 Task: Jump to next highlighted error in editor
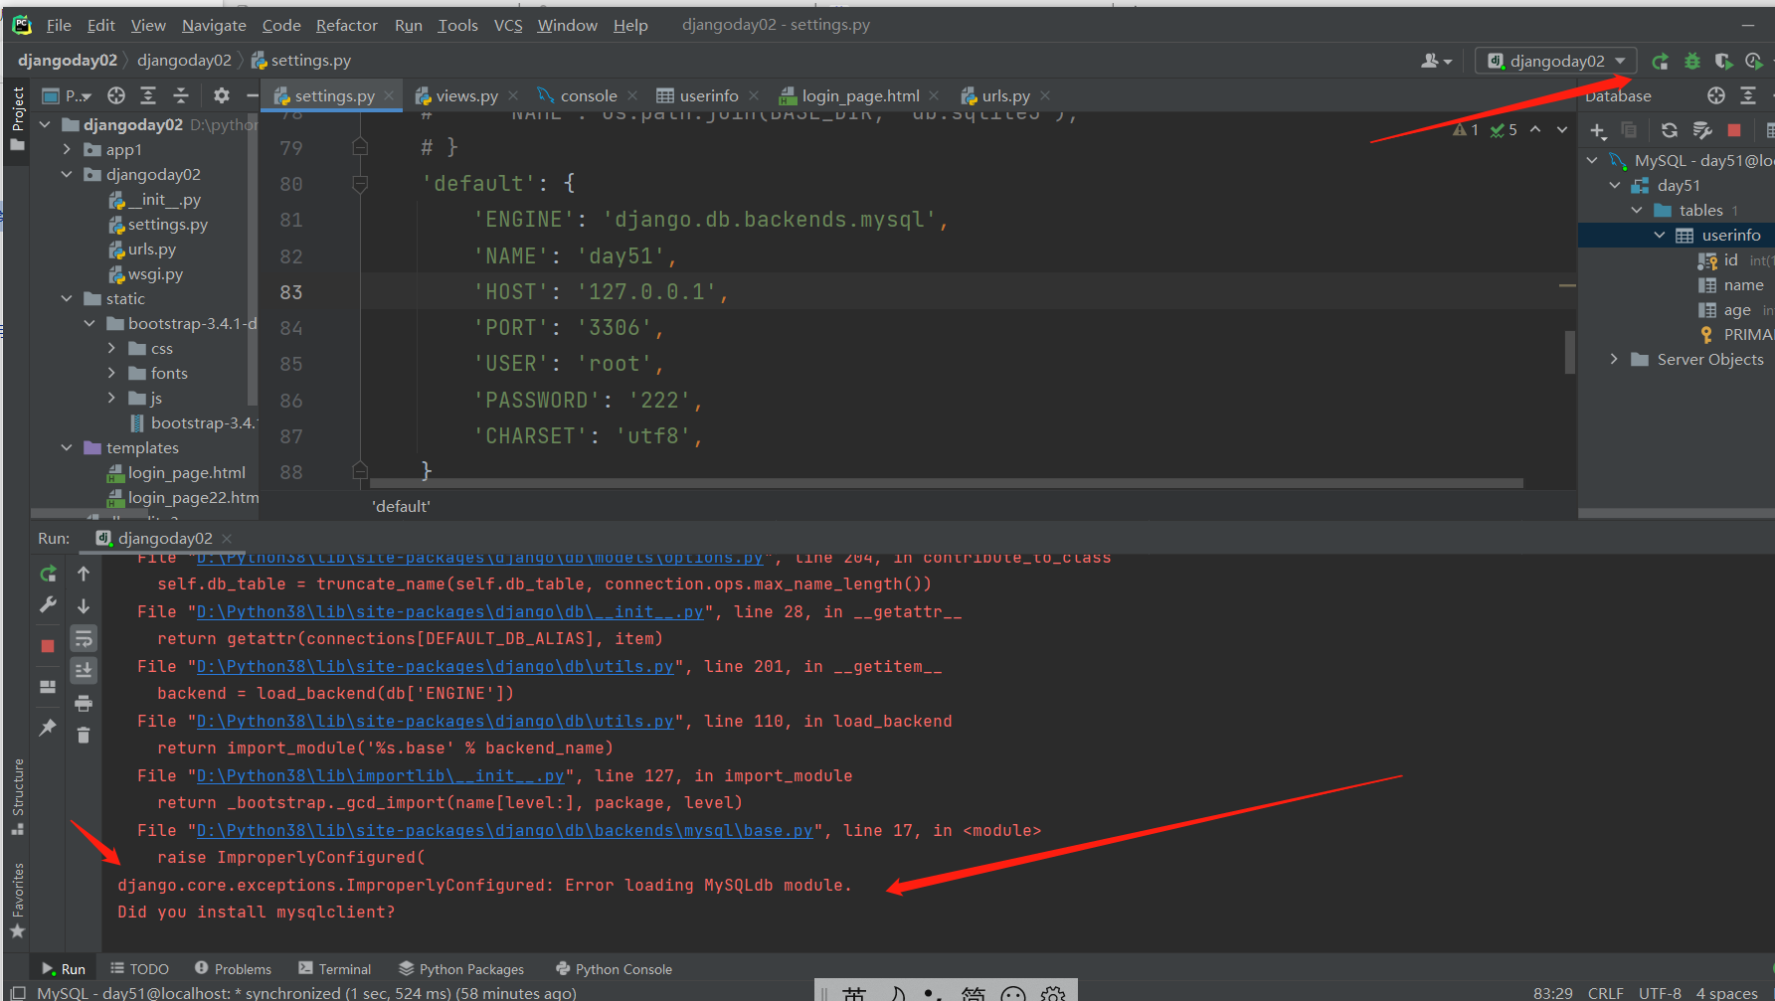click(1562, 130)
